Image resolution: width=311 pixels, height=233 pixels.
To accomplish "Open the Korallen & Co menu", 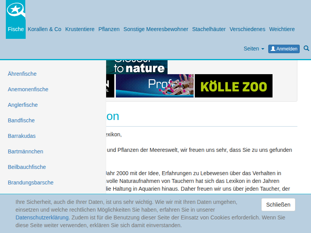I will tap(44, 29).
